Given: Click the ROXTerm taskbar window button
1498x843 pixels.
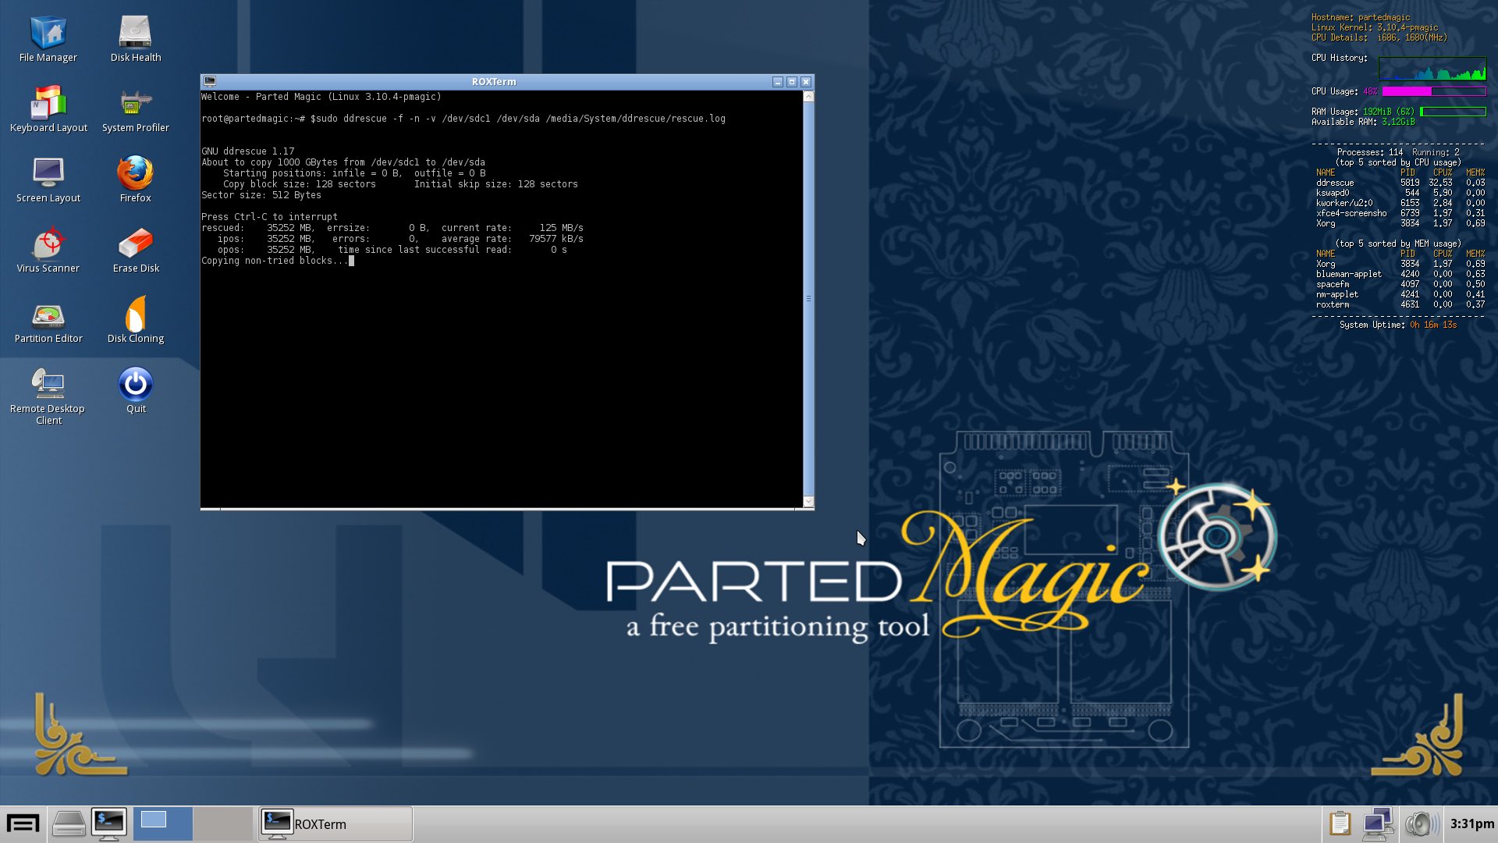Looking at the screenshot, I should (335, 824).
